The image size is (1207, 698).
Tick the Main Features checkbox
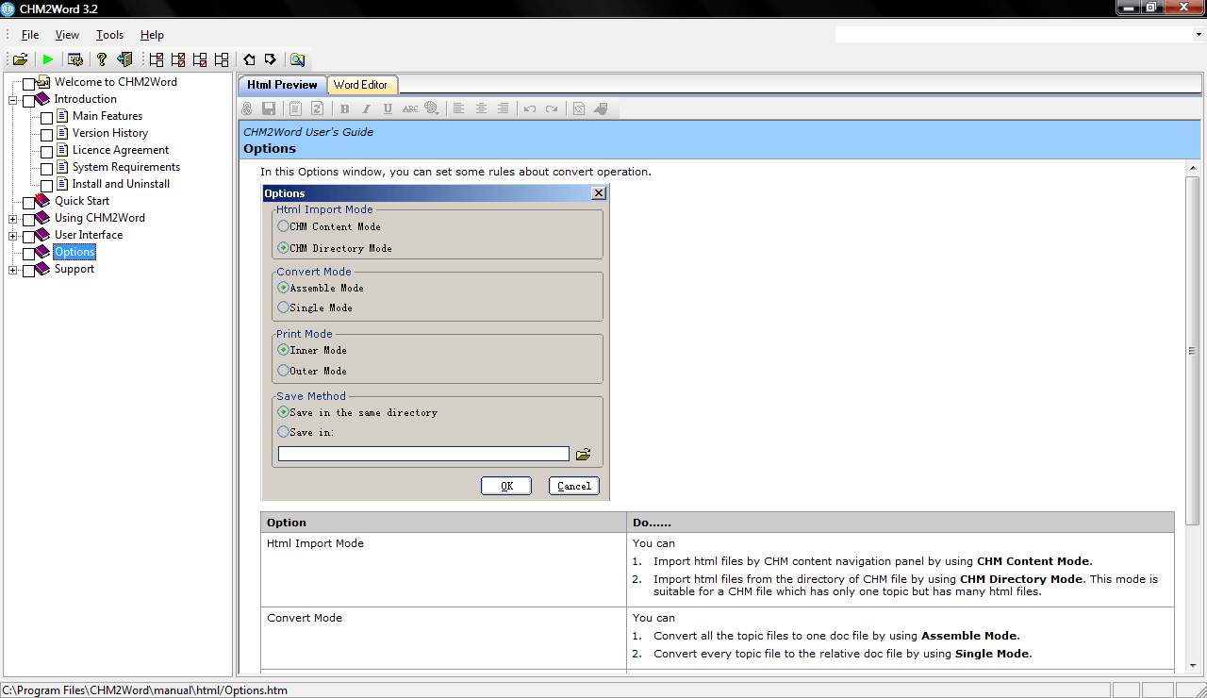pyautogui.click(x=47, y=118)
